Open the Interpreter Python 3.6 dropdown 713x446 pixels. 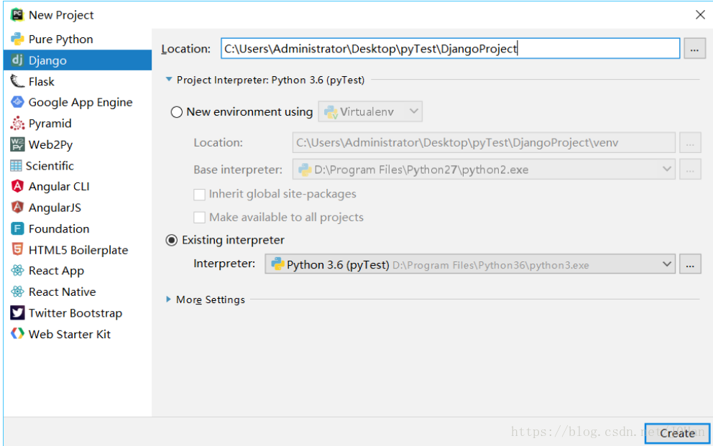(x=470, y=264)
